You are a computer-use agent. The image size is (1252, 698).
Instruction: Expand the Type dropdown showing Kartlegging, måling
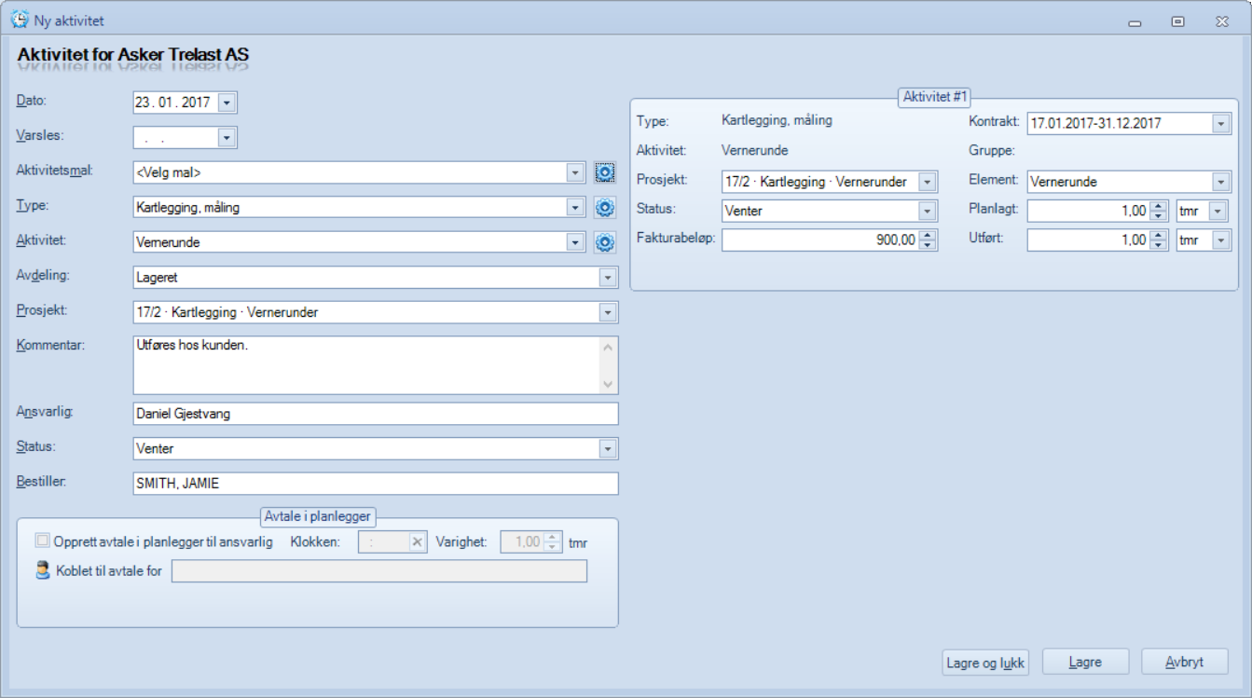pyautogui.click(x=576, y=207)
